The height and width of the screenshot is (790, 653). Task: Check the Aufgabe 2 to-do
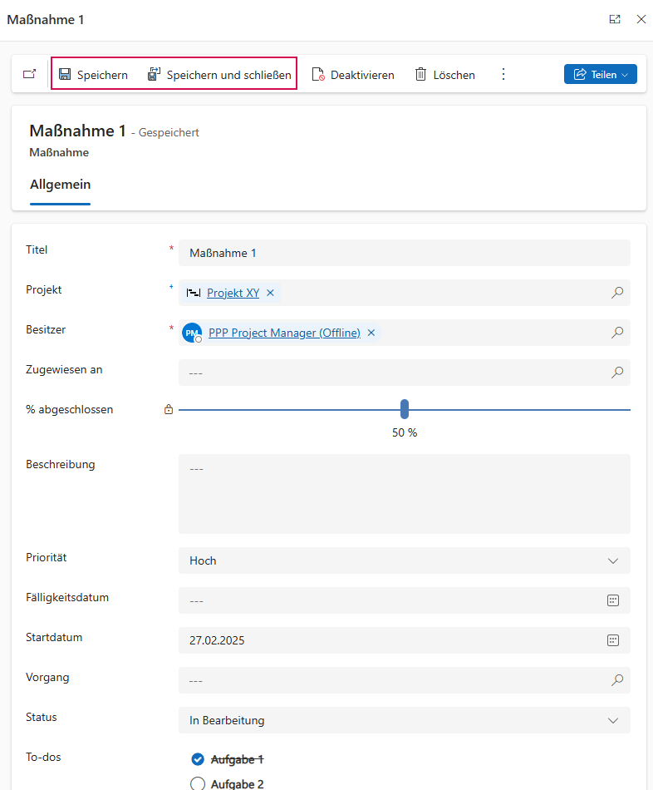[x=198, y=783]
